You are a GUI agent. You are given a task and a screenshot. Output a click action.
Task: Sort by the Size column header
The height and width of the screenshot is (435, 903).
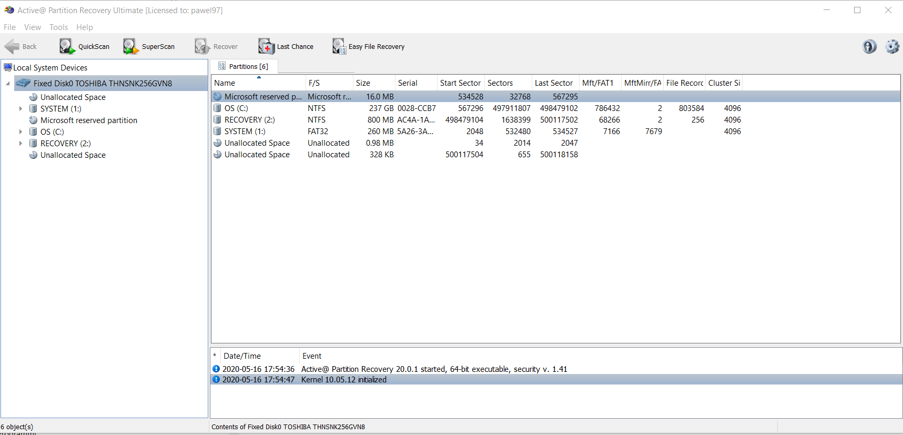point(374,83)
